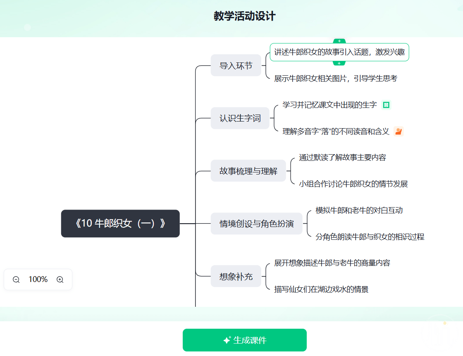
Task: Select the 想象补充 node
Action: coord(236,276)
